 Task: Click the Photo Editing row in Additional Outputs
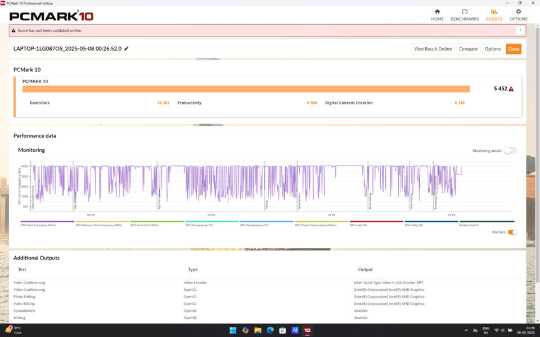pos(267,297)
